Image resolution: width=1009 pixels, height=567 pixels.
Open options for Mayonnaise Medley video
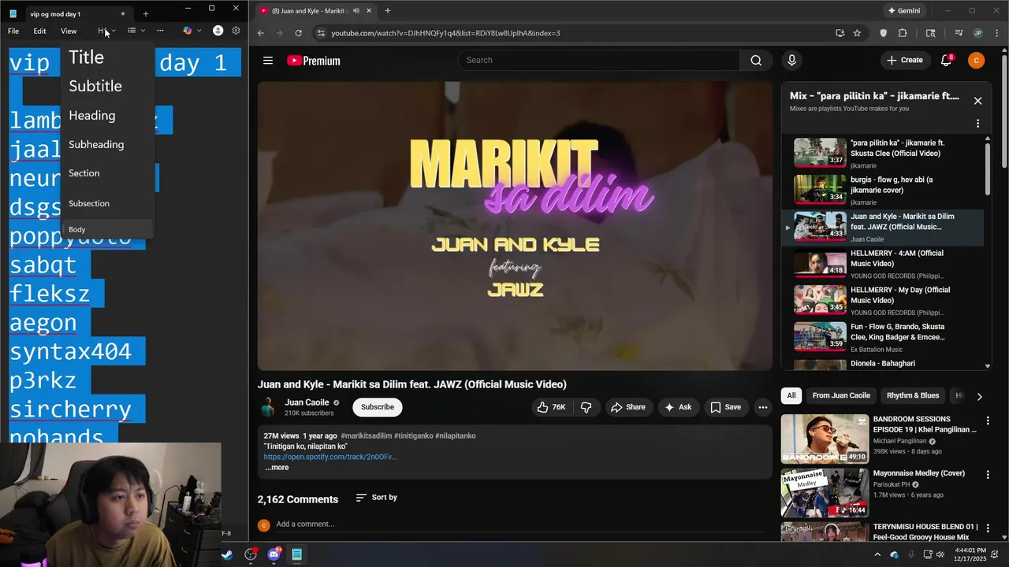click(988, 474)
